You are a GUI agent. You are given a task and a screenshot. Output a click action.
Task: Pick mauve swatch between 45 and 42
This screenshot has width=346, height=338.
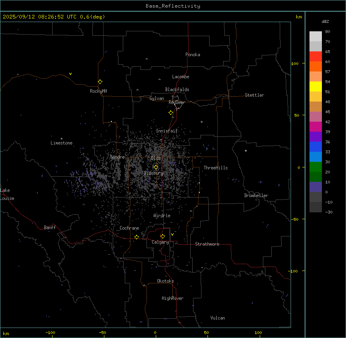pyautogui.click(x=315, y=117)
